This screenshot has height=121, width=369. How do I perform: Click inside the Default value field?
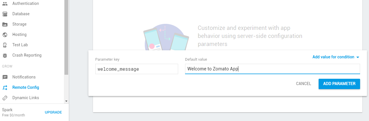pyautogui.click(x=272, y=69)
